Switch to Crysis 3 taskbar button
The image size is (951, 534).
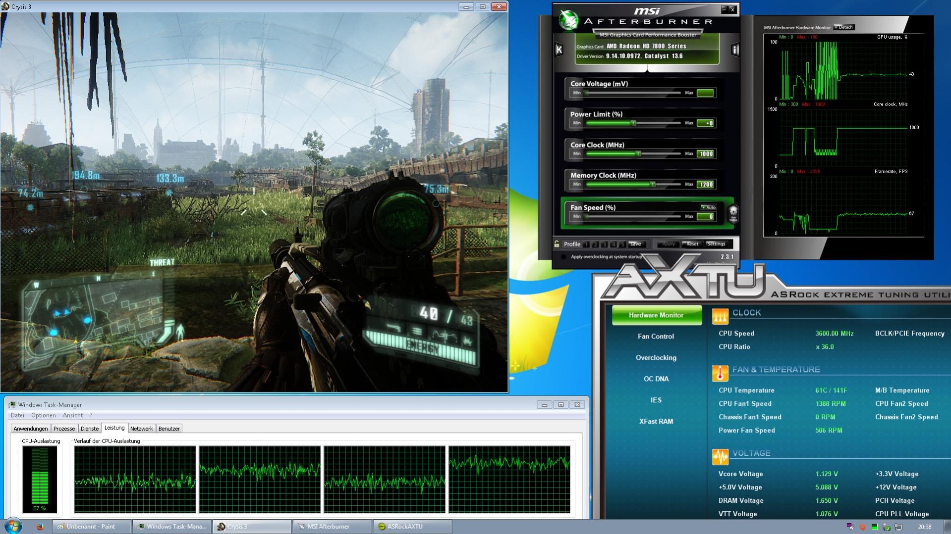point(253,527)
